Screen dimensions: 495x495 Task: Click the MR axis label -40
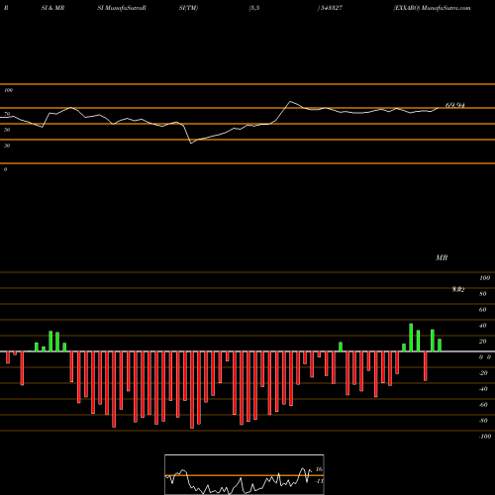[x=483, y=389]
